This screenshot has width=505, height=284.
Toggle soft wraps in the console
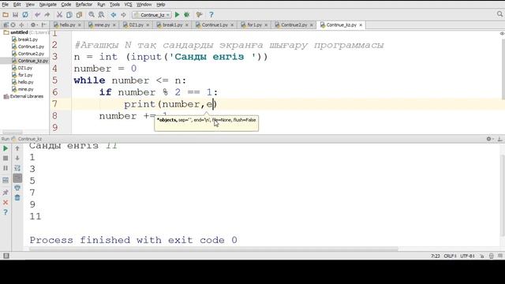pos(17,168)
